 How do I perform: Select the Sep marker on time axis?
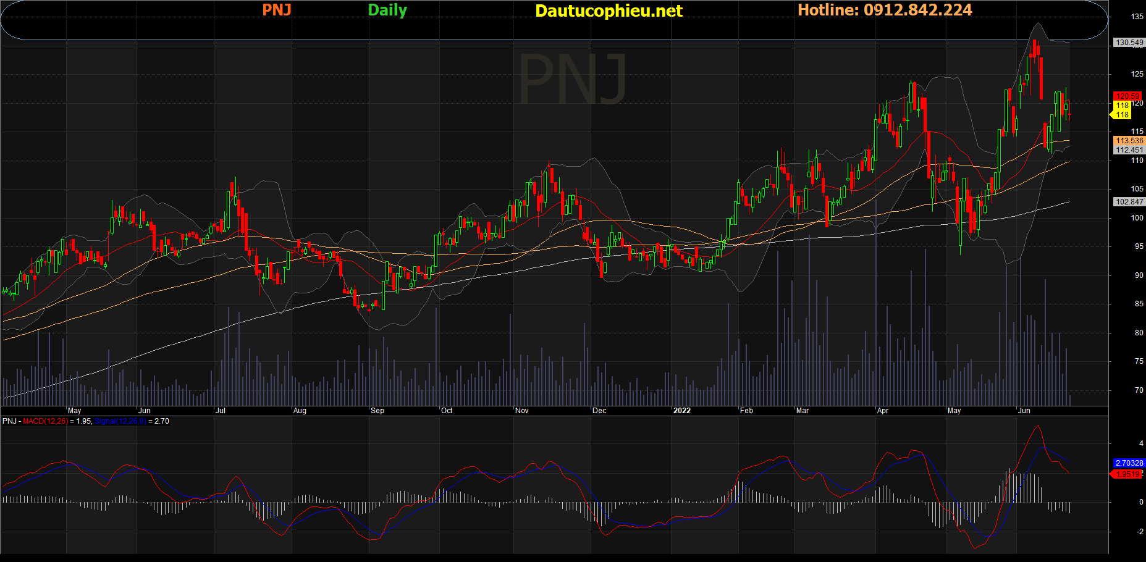pos(377,411)
